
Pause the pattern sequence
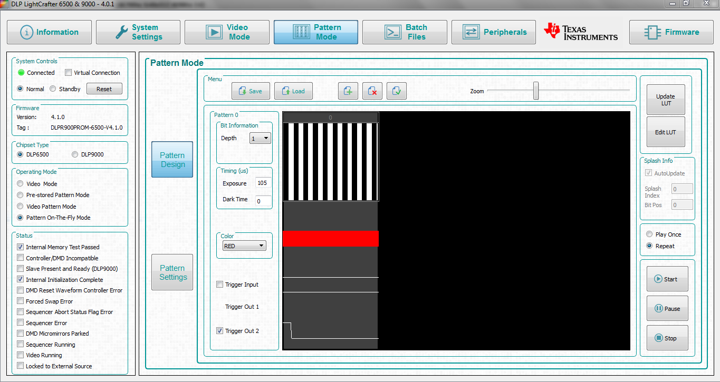point(667,308)
